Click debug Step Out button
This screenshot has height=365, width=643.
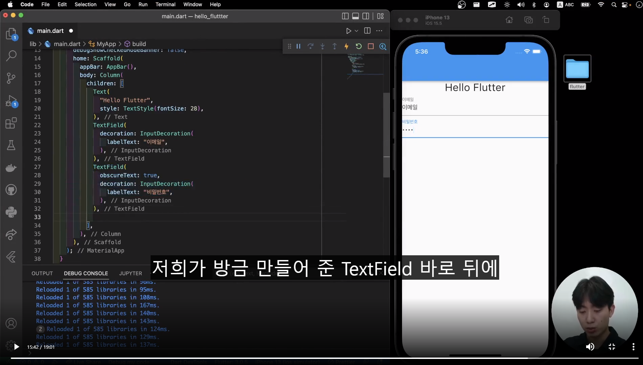(x=334, y=46)
